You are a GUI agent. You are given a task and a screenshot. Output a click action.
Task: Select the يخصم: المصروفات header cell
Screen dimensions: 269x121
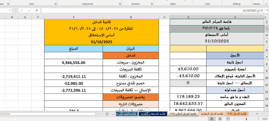pos(131,97)
